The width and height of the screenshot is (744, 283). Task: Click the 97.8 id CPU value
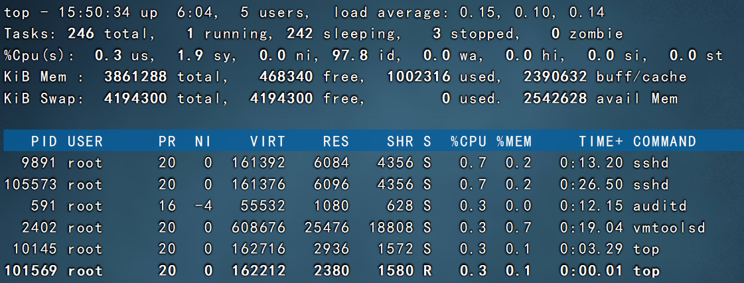pyautogui.click(x=350, y=56)
